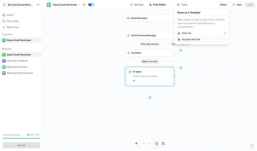Viewport: 257px width, 151px height.
Task: Click the Condition branch icon
Action: pos(128,53)
